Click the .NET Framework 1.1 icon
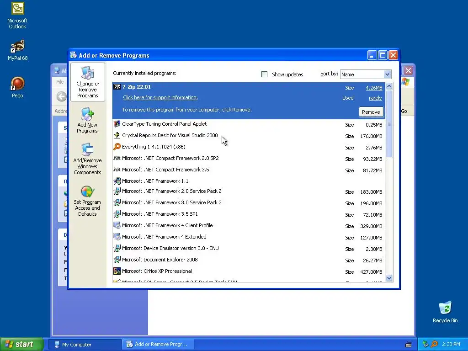This screenshot has height=351, width=468. pyautogui.click(x=117, y=181)
